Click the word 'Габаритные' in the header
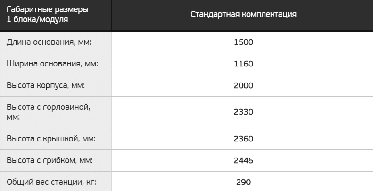373x191 pixels. [x=27, y=9]
